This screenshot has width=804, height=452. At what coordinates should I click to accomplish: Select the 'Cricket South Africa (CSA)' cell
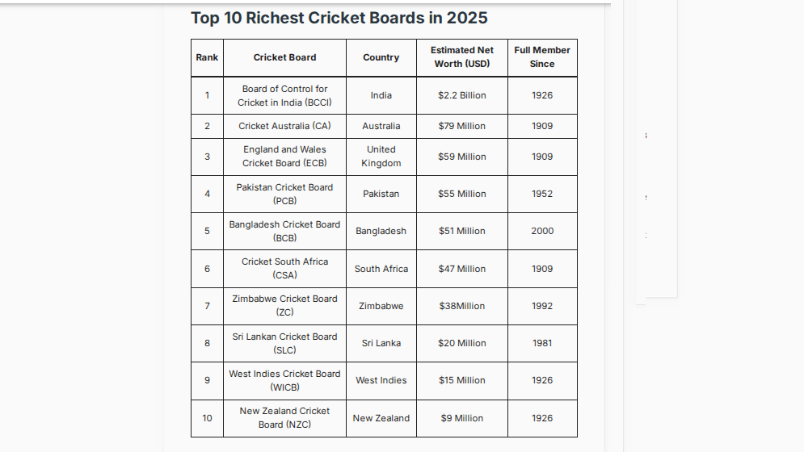point(284,268)
